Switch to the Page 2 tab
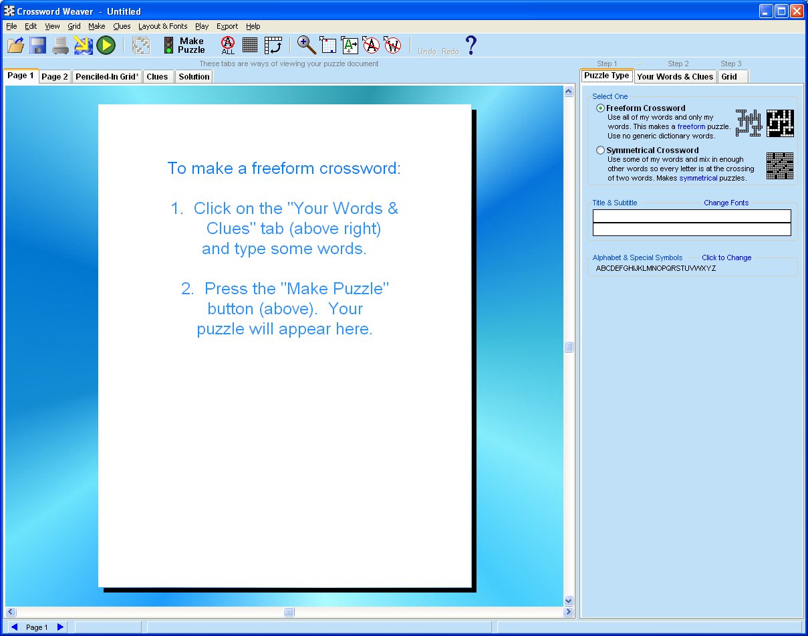808x636 pixels. tap(55, 77)
